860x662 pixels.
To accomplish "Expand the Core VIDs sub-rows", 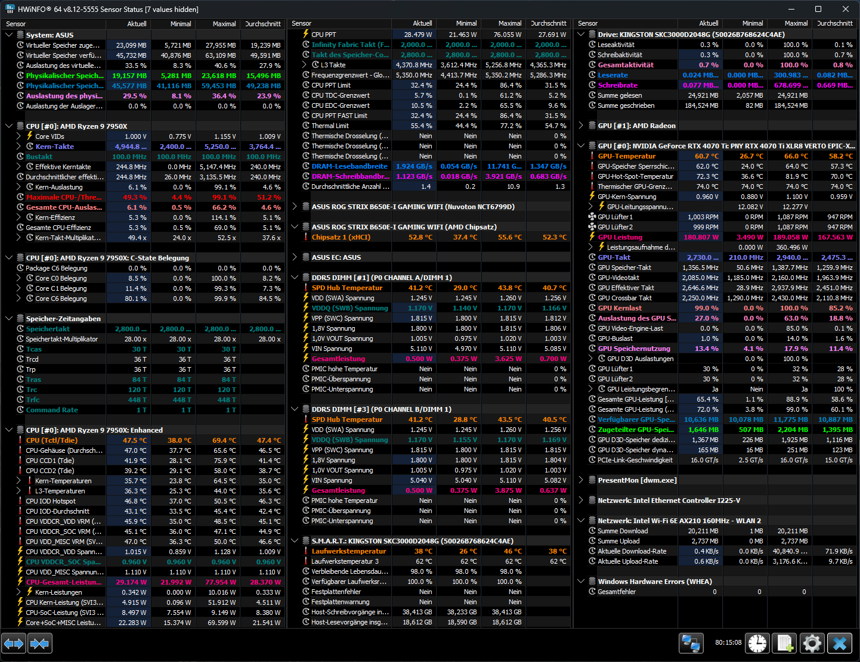I will click(19, 136).
